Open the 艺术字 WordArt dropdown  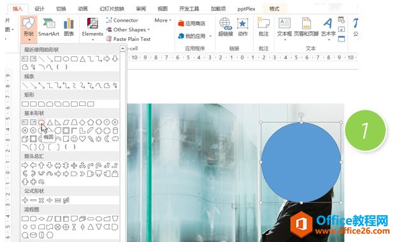328,29
